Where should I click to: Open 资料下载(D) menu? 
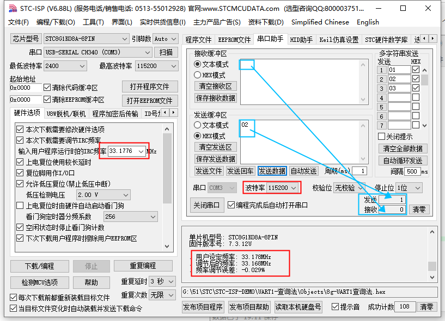tap(266, 22)
